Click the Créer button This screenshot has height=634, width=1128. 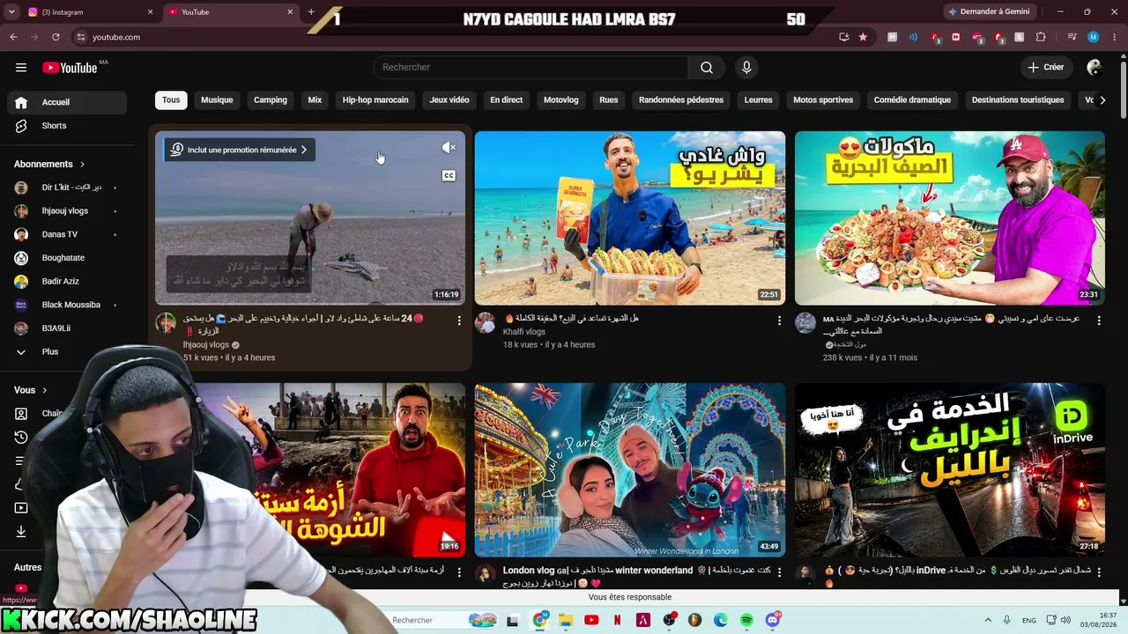pos(1046,68)
